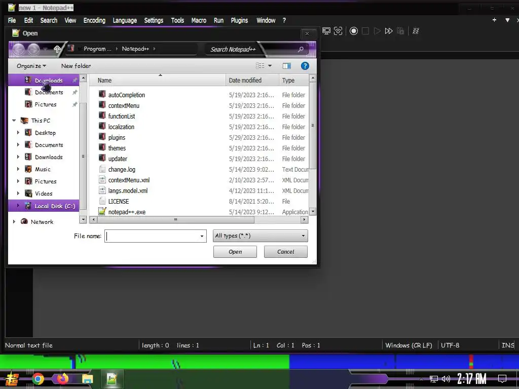Open the view options dropdown arrow
The height and width of the screenshot is (389, 519).
[270, 66]
